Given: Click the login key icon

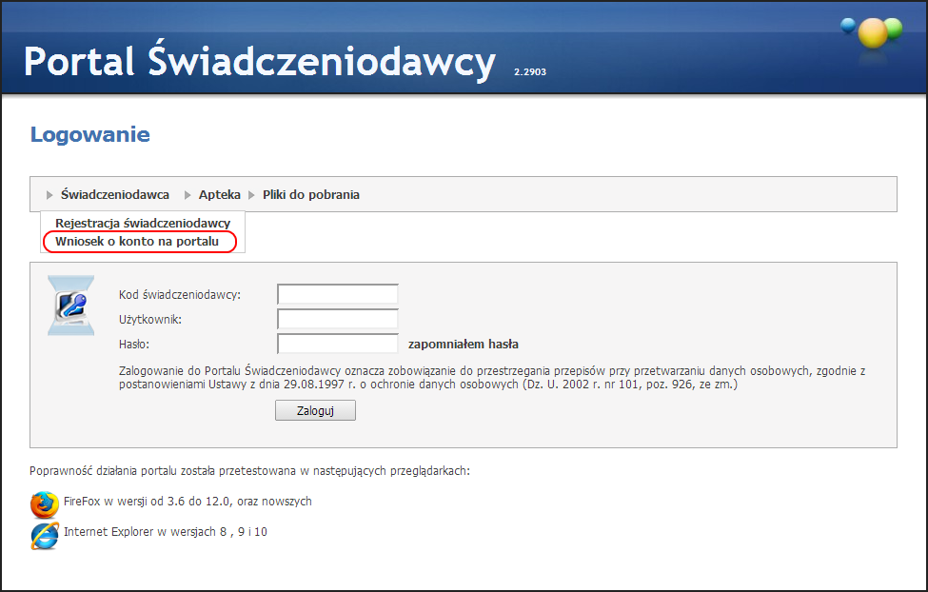Looking at the screenshot, I should click(71, 306).
